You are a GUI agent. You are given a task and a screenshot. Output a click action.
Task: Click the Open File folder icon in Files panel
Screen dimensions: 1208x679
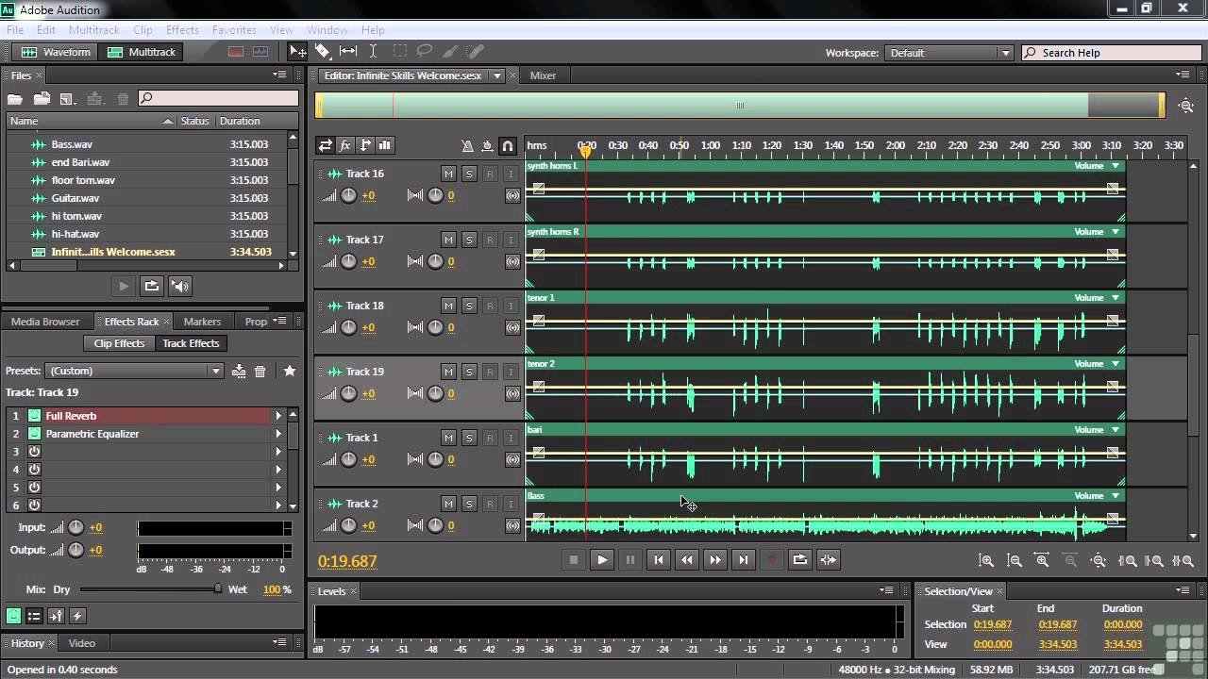(15, 98)
